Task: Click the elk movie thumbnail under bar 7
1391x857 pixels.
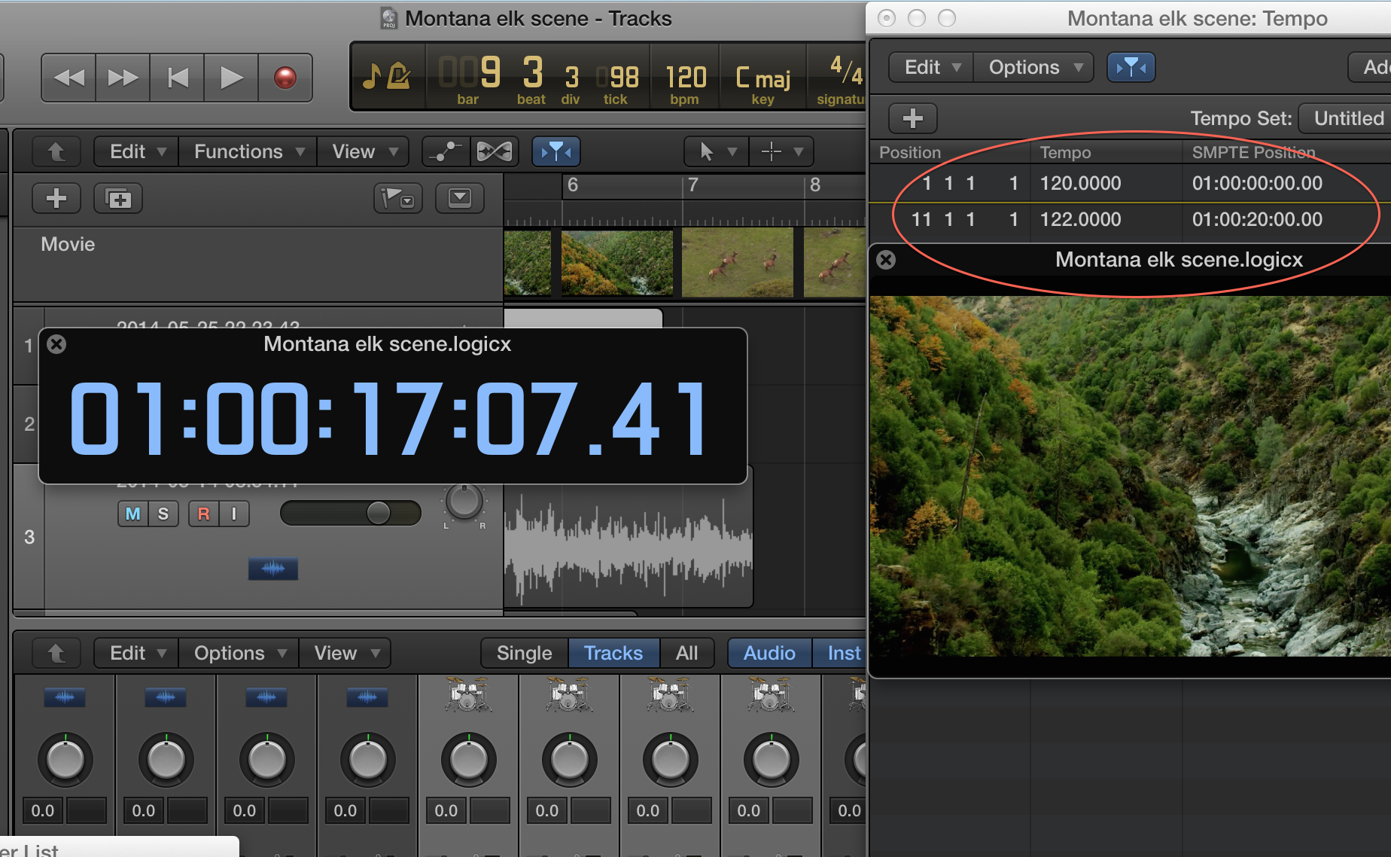Action: tap(738, 264)
